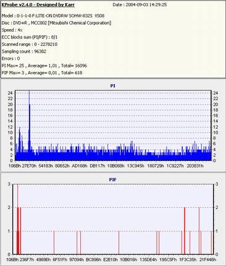Click the tallest red PIF spike
This screenshot has height=266, width=226.
coord(17,218)
